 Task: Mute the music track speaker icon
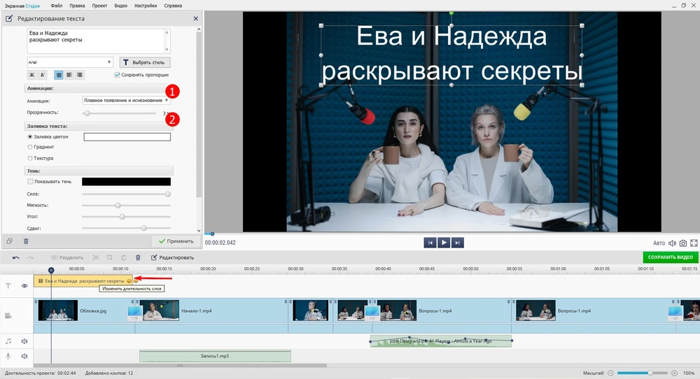pos(24,341)
